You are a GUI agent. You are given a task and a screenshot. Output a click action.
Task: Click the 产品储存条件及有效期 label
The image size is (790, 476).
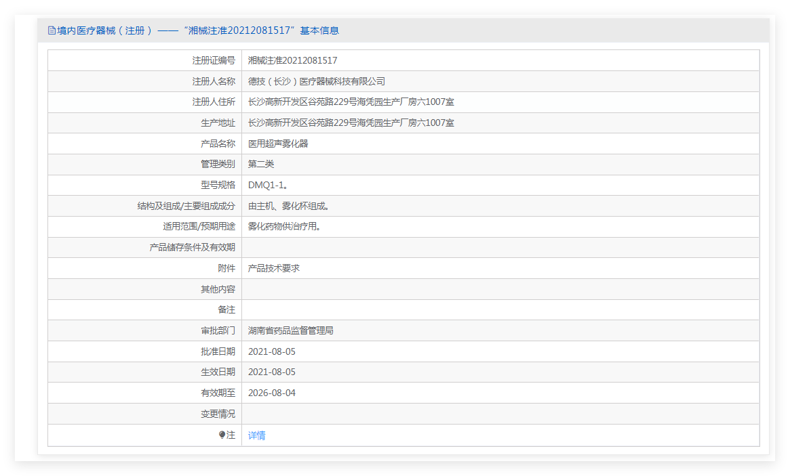[x=193, y=248]
